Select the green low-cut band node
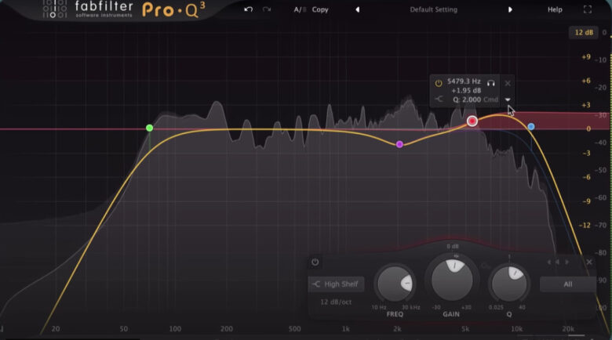 [150, 128]
